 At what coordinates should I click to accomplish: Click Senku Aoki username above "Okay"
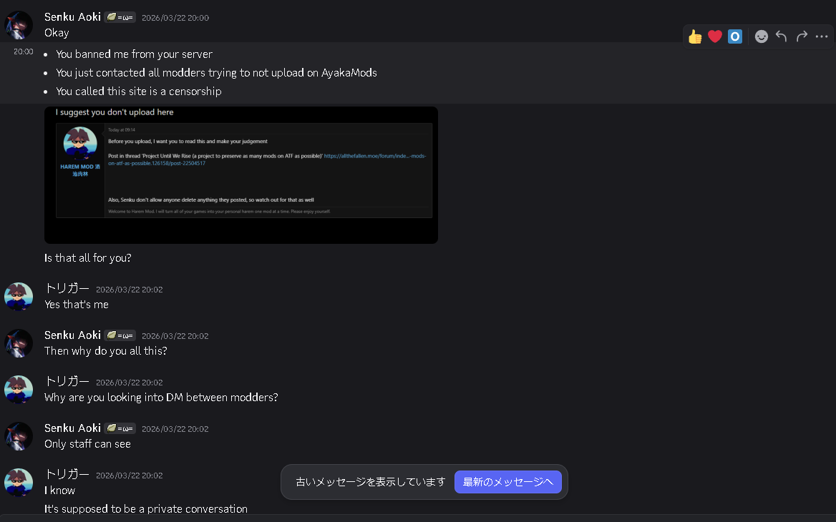[72, 16]
